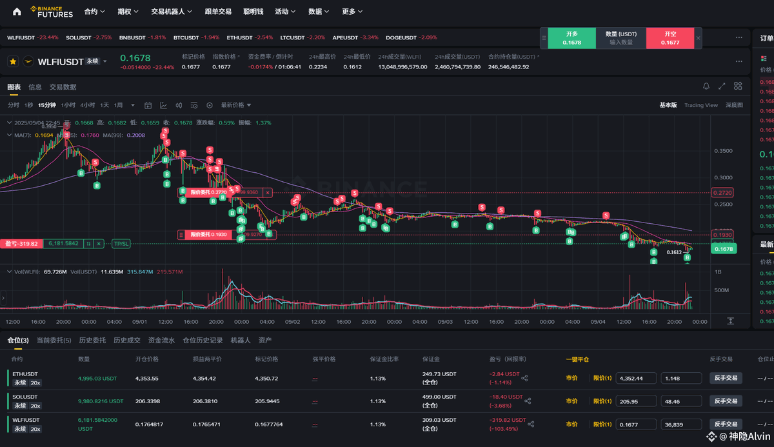Click the drag handle of quick order panel

[544, 39]
